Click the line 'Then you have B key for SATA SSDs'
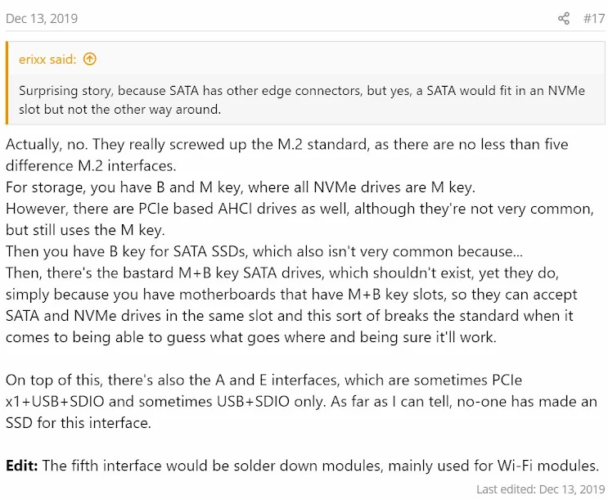This screenshot has width=608, height=500. pyautogui.click(x=264, y=251)
